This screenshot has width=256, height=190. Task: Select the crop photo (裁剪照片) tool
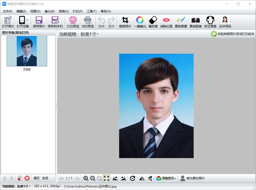click(125, 22)
